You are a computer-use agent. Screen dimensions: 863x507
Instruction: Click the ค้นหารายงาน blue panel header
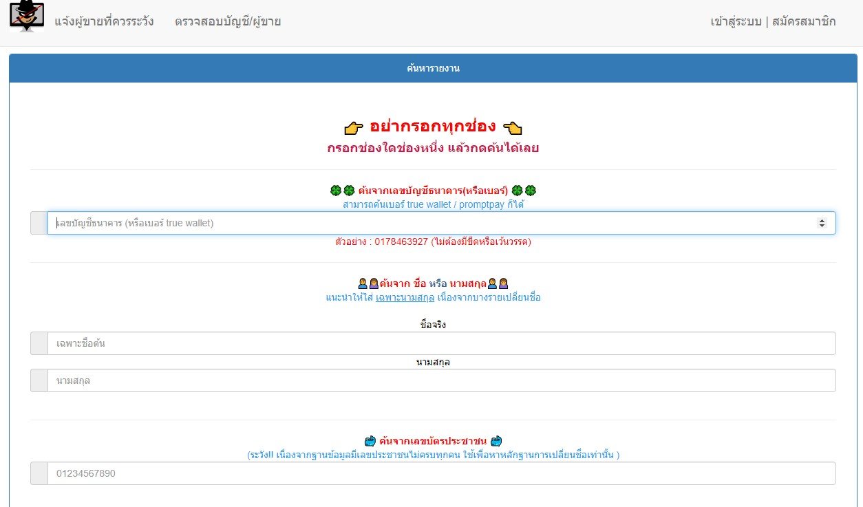point(433,68)
